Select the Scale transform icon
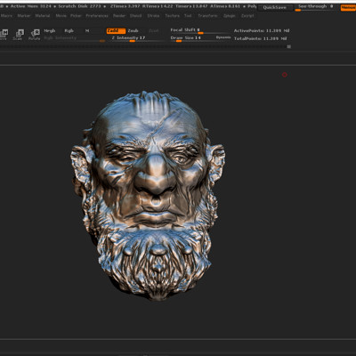The width and height of the screenshot is (356, 356). [19, 34]
